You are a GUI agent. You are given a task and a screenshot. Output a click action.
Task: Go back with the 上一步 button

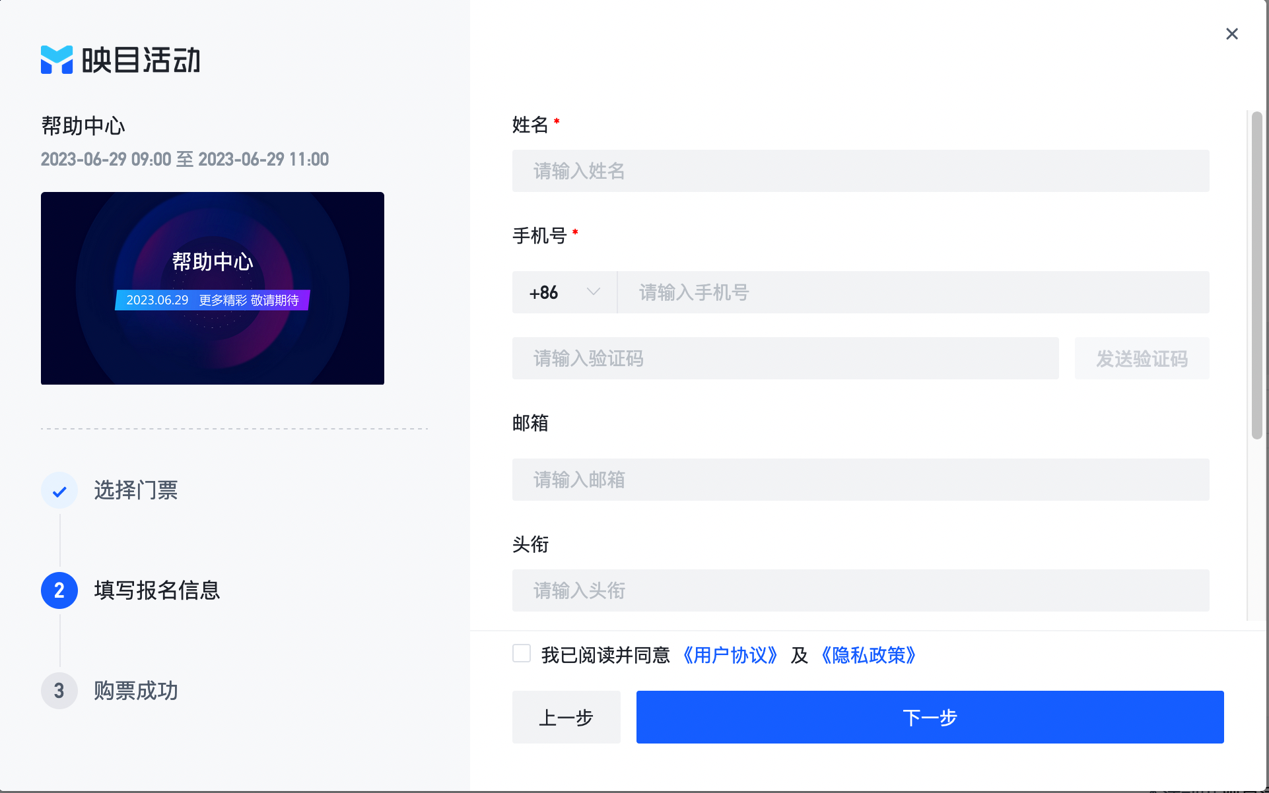point(566,717)
